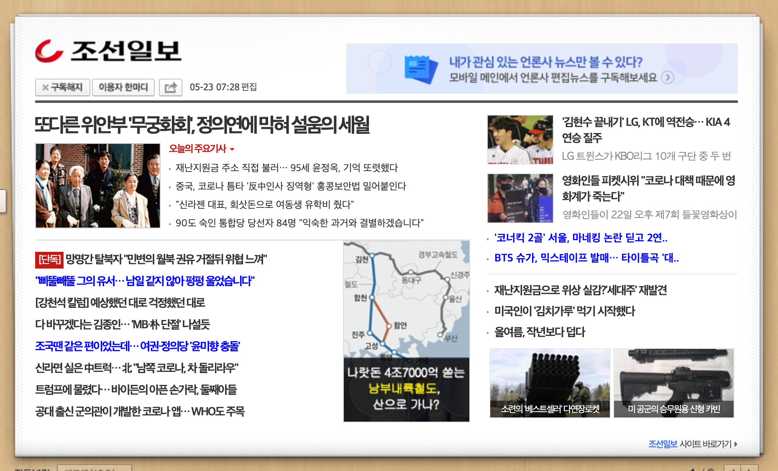
Task: Open 강천석 칼럼 예상했던 대로 걱정했던 대로
Action: 120,302
